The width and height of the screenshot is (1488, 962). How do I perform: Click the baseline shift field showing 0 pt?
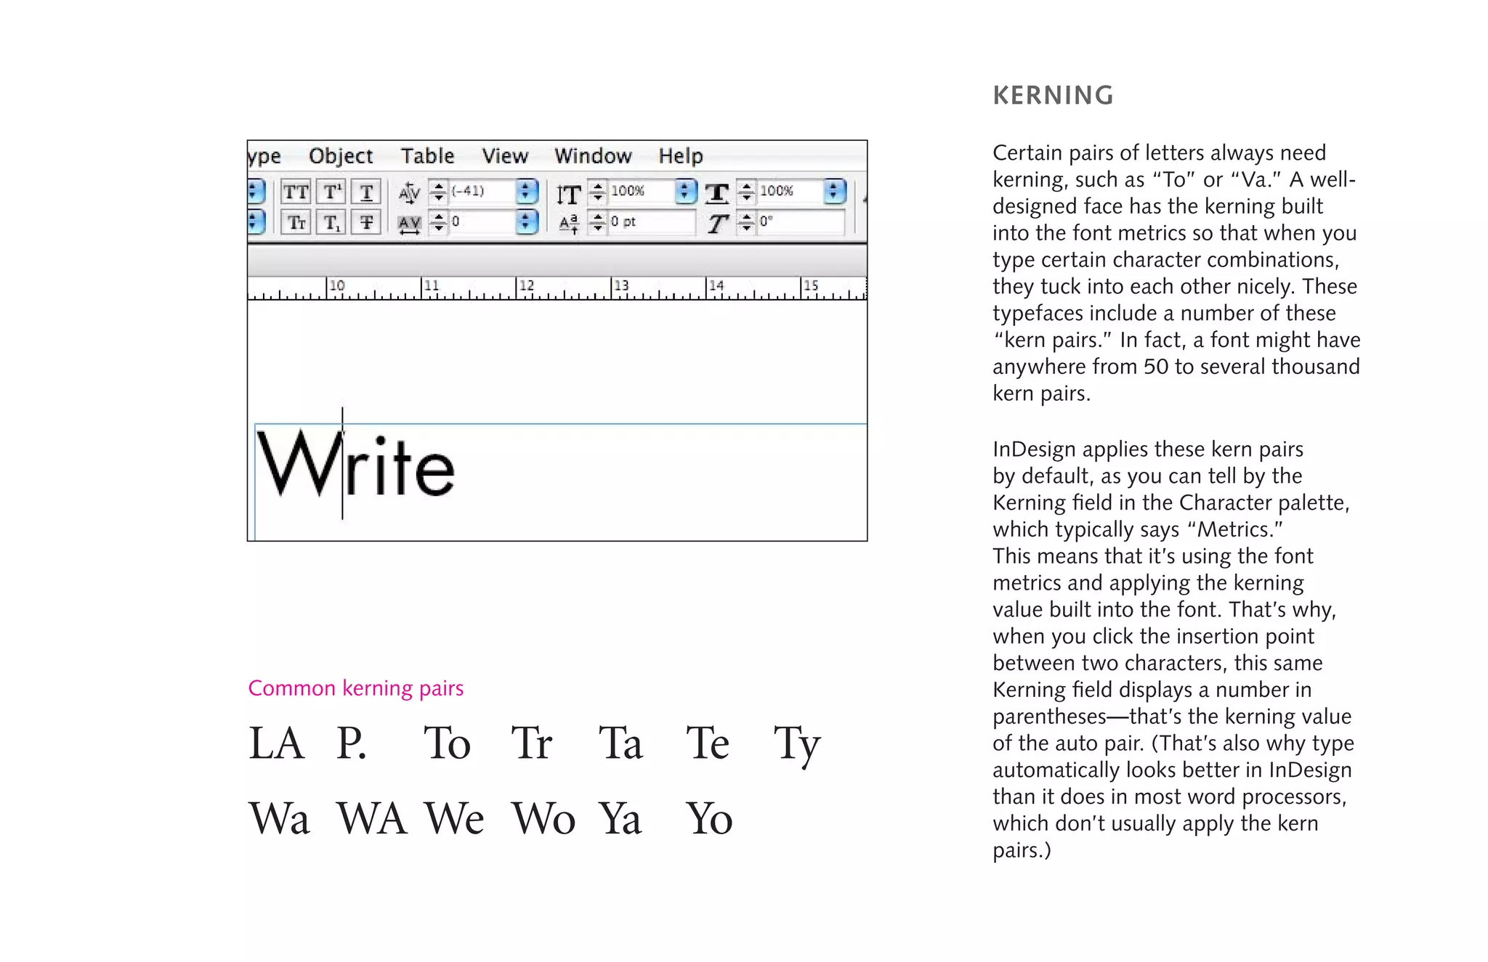pyautogui.click(x=651, y=222)
